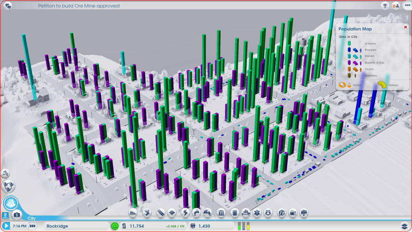Toggle the play/pause simulation button
The height and width of the screenshot is (232, 412).
[6, 226]
